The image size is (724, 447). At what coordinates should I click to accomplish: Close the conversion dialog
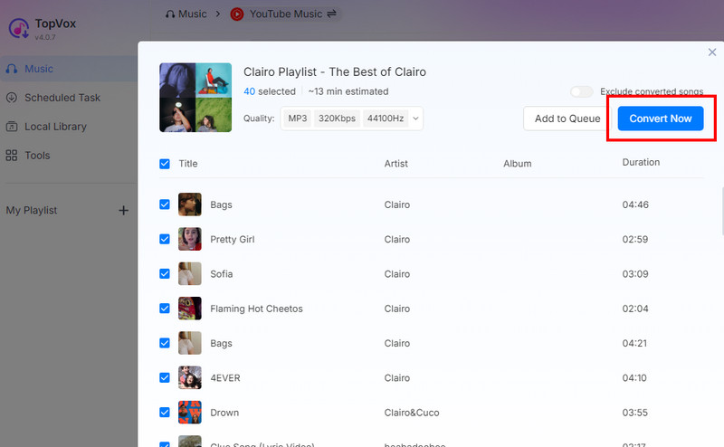point(711,53)
